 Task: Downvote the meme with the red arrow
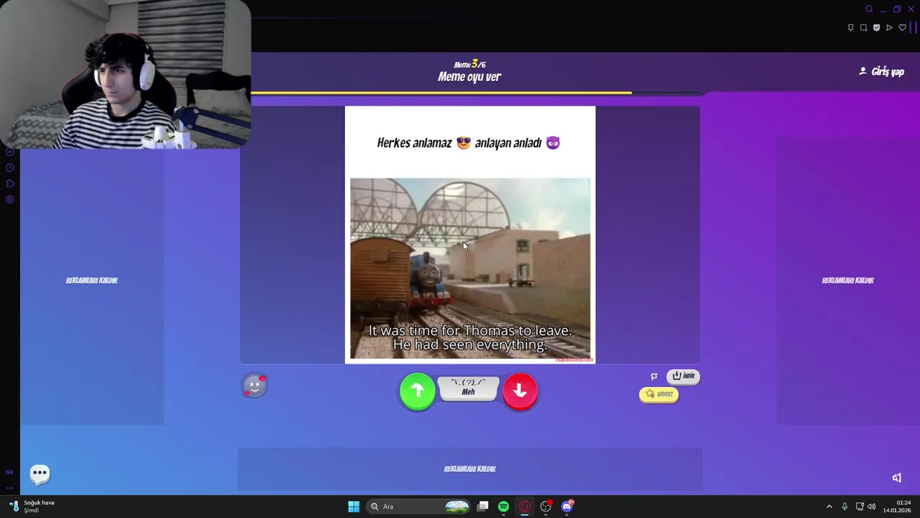tap(520, 391)
